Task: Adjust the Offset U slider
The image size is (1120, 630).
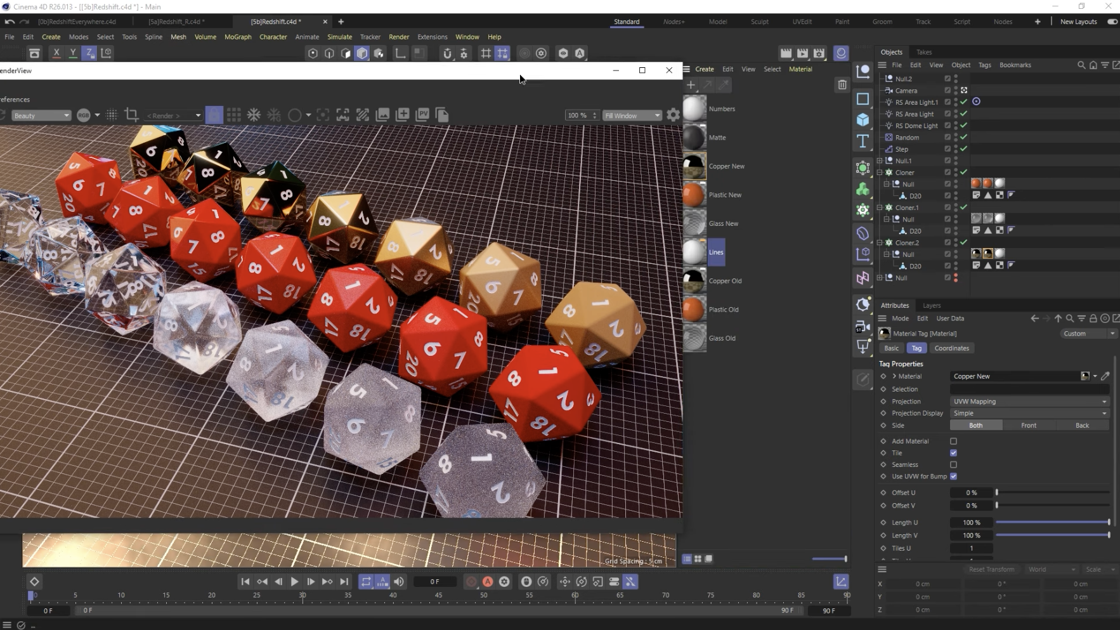Action: point(1053,492)
